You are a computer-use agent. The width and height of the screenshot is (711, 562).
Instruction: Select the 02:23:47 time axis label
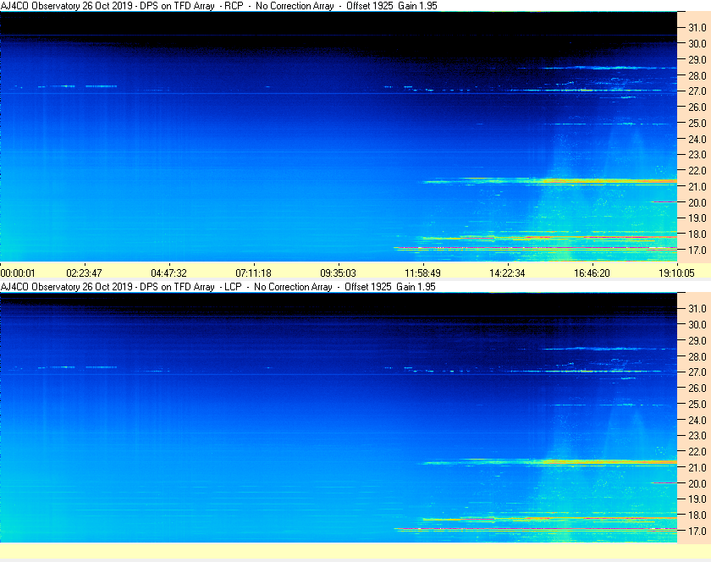pos(84,273)
